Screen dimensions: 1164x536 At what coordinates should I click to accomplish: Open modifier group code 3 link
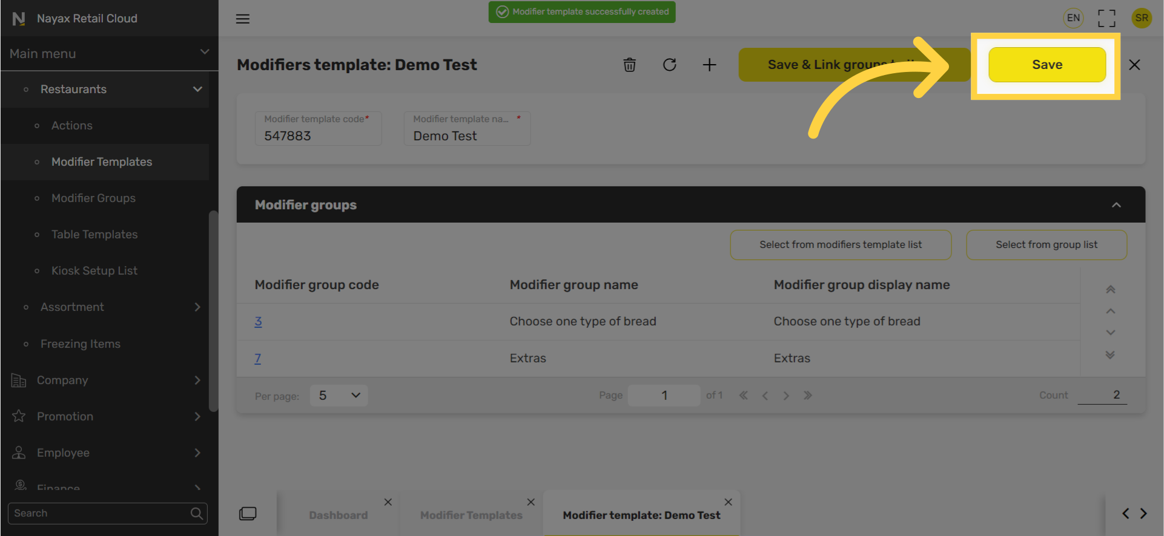[258, 321]
